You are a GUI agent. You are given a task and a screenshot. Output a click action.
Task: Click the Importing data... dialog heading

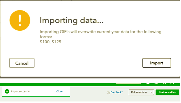pyautogui.click(x=72, y=20)
